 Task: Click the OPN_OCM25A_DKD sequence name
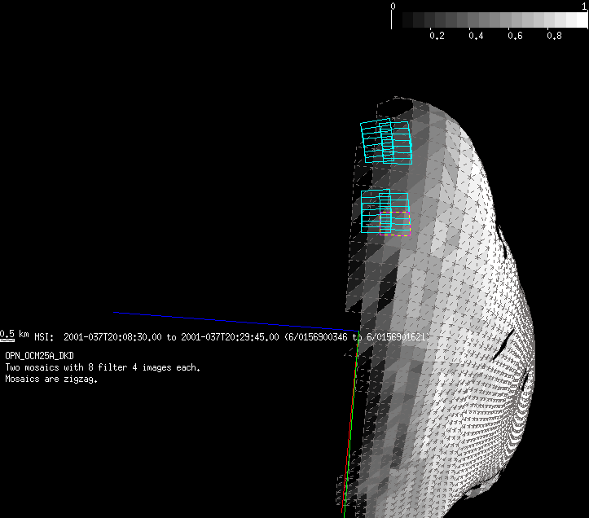tap(39, 357)
